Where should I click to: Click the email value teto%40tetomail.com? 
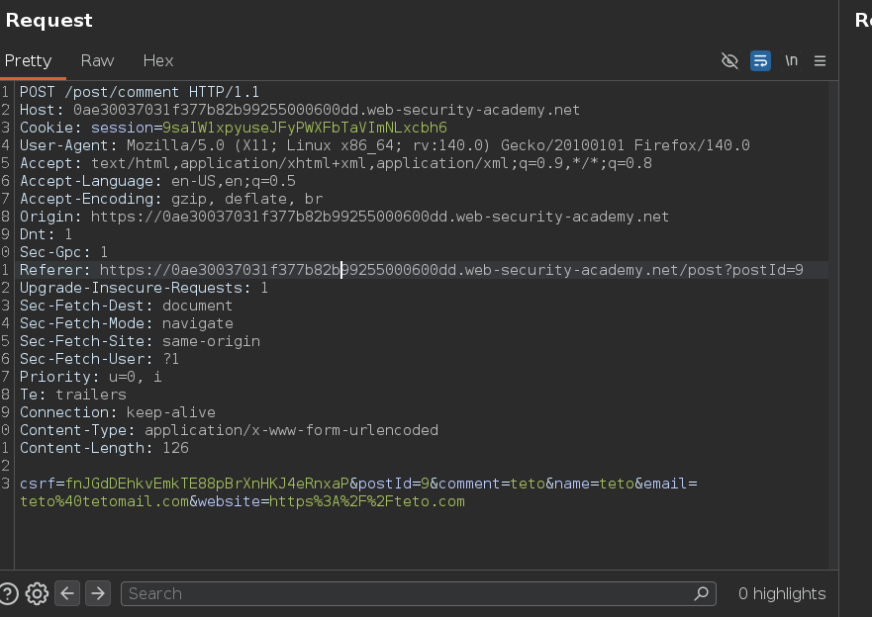[x=105, y=501]
